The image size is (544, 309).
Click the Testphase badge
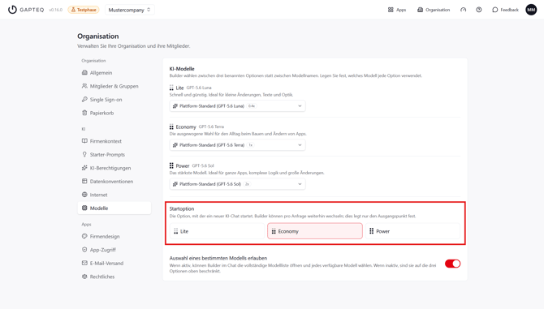coord(84,10)
